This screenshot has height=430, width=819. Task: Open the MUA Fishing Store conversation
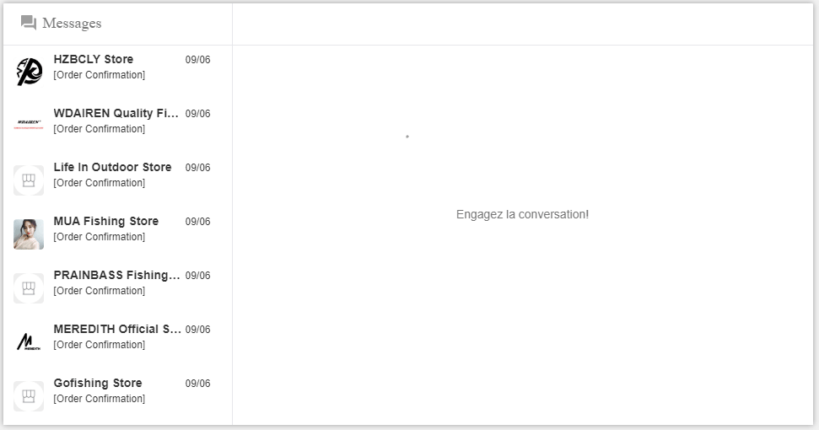click(105, 221)
